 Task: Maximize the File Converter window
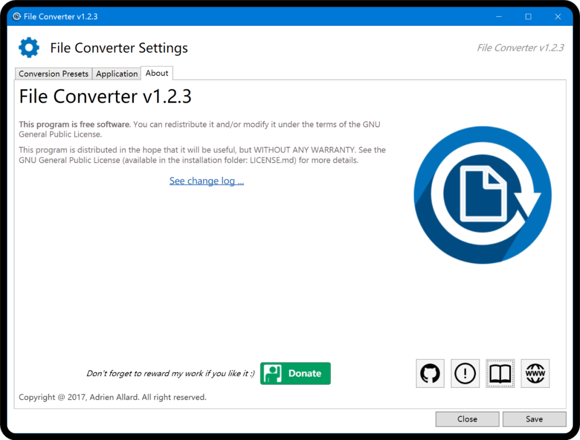click(x=528, y=16)
